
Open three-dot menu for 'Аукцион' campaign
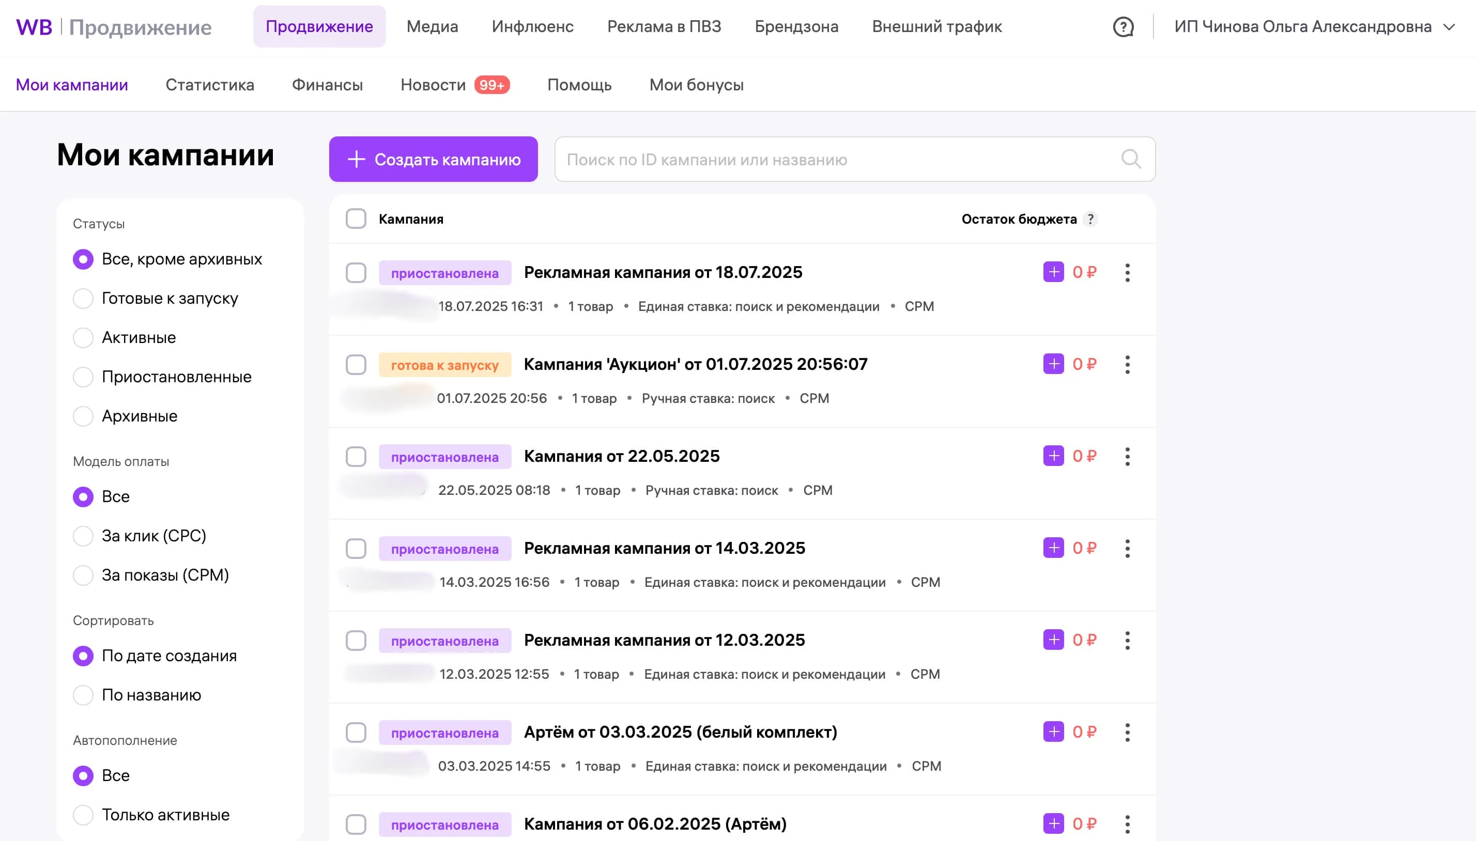click(x=1127, y=365)
